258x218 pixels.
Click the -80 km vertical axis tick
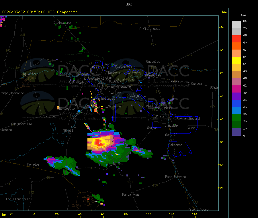221,27
